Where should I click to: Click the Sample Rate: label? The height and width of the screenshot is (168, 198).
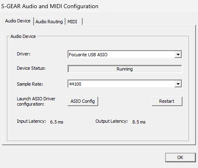pos(30,84)
